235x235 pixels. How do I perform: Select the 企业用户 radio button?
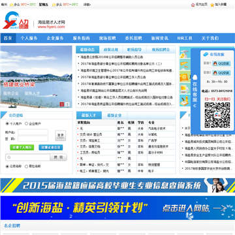pyautogui.click(x=27, y=123)
